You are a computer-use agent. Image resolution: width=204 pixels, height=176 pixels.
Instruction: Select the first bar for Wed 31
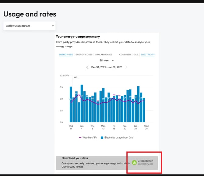[x=71, y=105]
